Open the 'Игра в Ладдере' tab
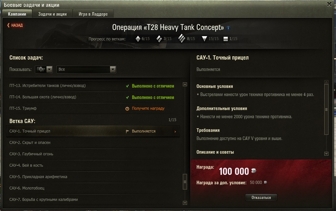 93,14
